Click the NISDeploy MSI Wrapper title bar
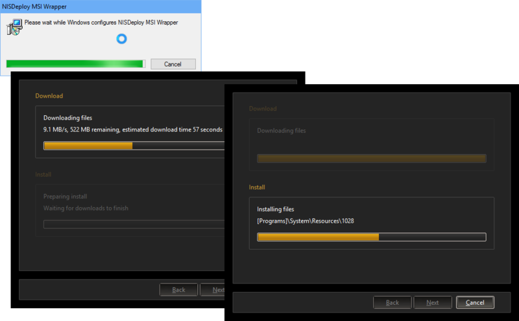The height and width of the screenshot is (321, 519). (97, 6)
